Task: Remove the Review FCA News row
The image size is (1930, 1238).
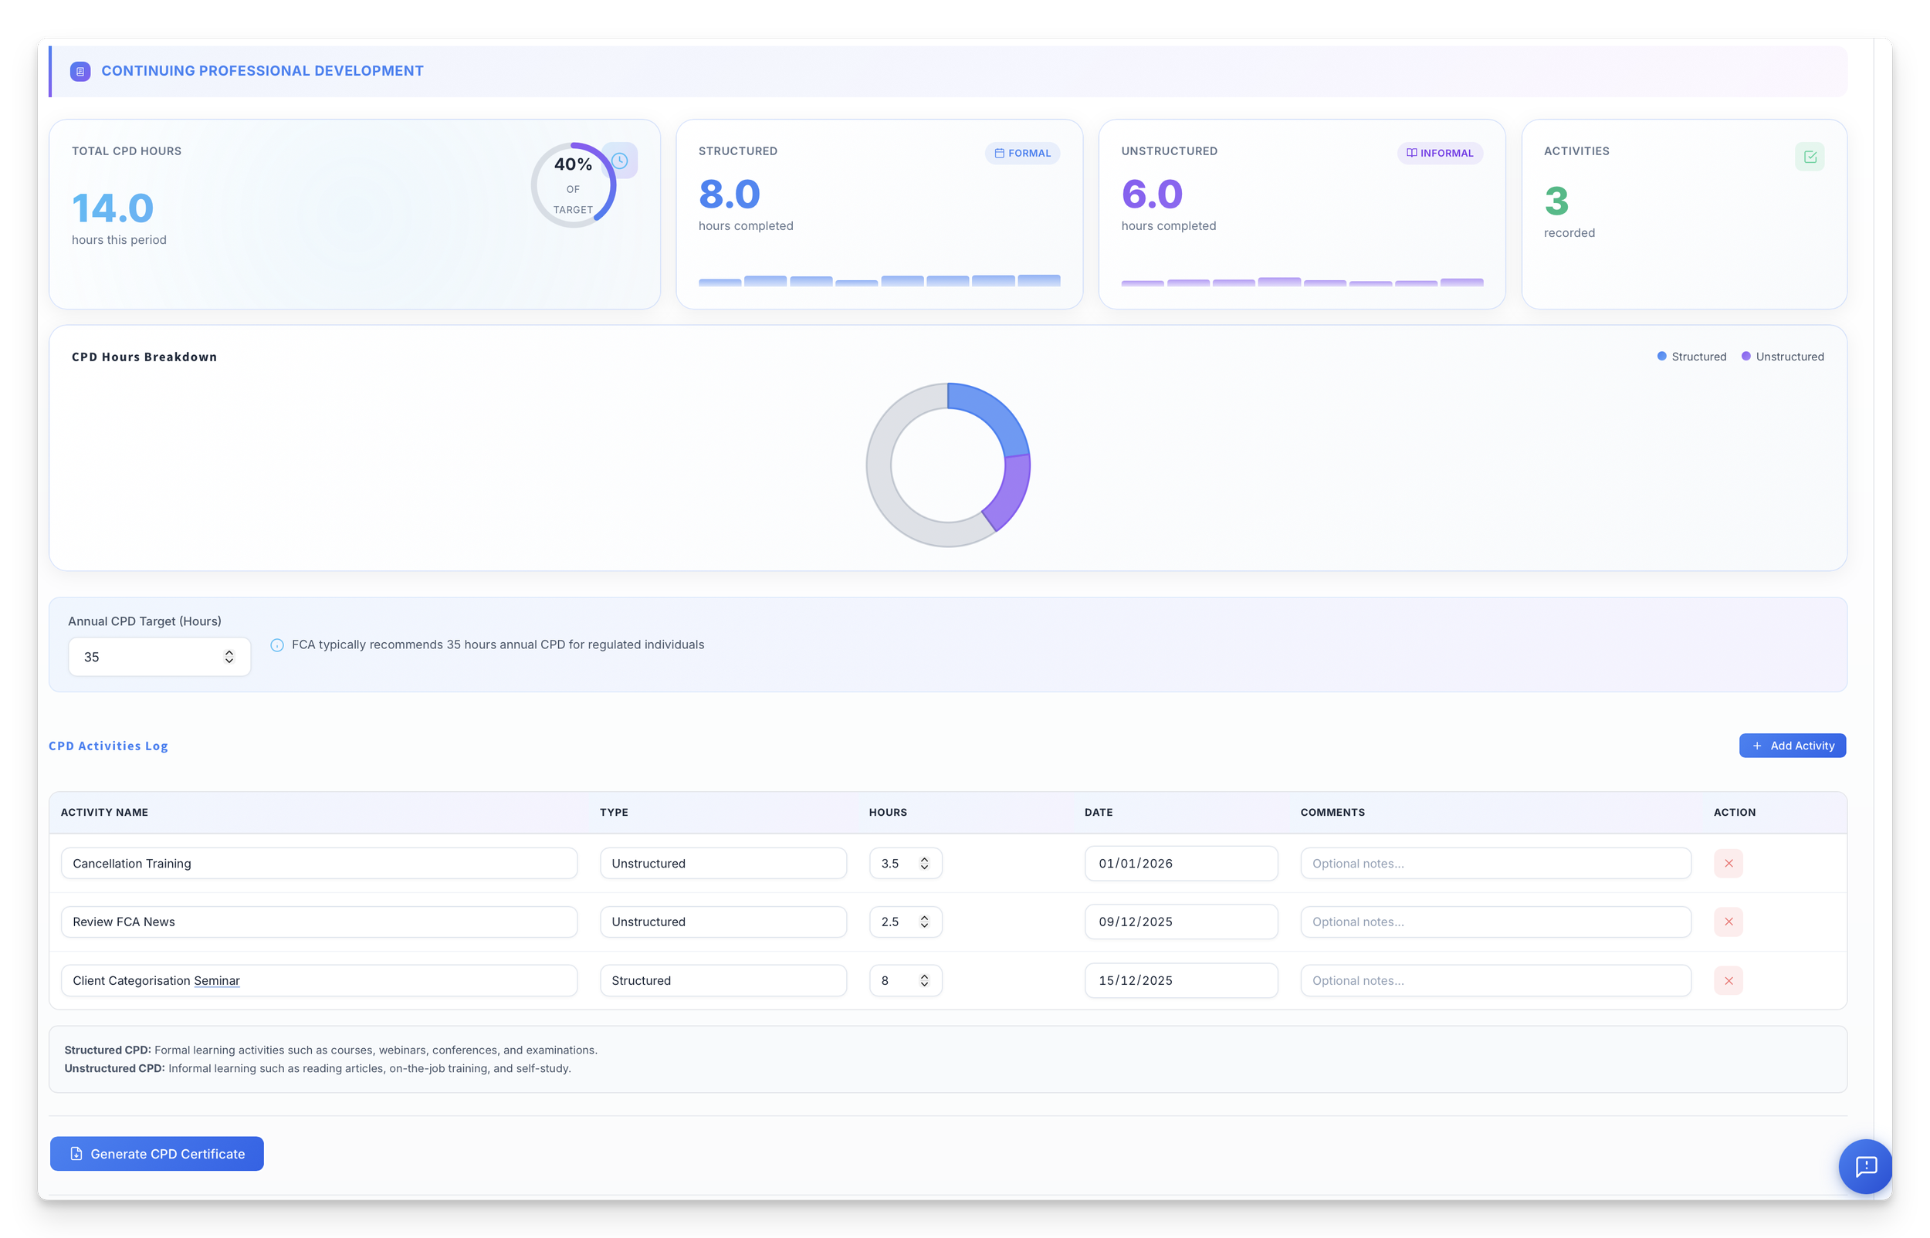Action: (x=1729, y=922)
